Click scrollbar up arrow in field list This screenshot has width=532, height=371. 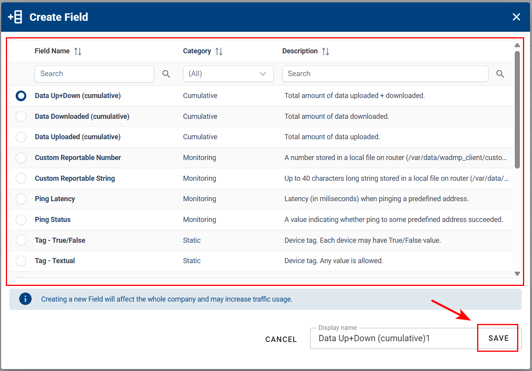pos(517,45)
